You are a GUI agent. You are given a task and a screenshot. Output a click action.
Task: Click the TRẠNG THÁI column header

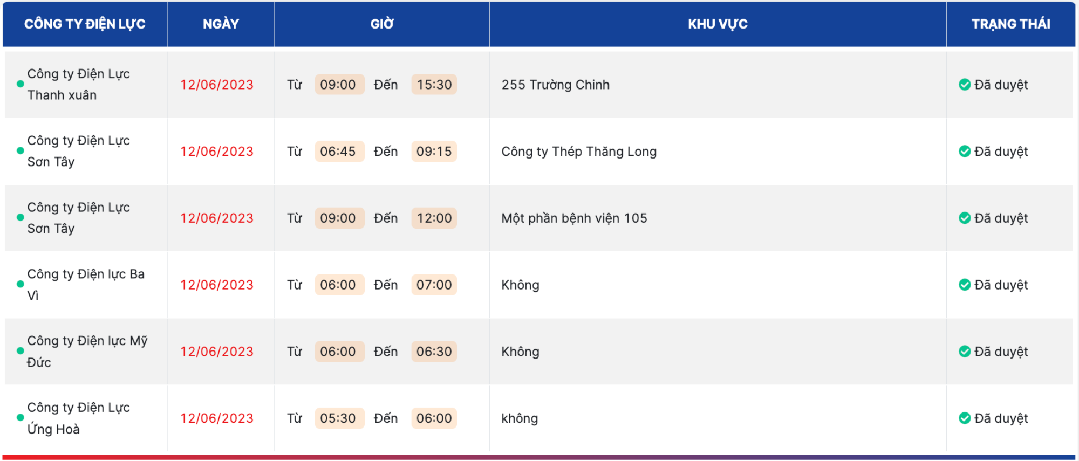coord(1010,24)
